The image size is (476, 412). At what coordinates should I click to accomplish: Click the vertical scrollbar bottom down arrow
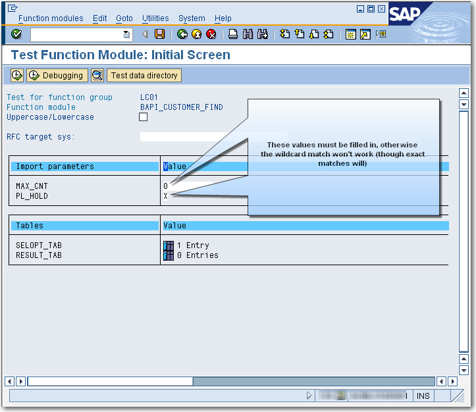tap(463, 370)
